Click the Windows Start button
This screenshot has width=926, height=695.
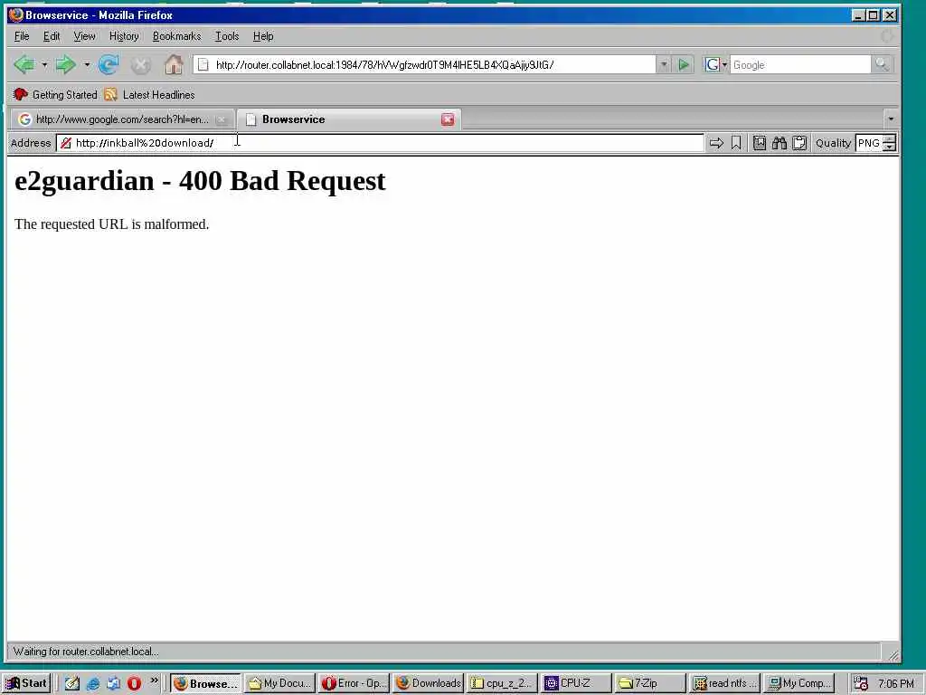pos(27,683)
